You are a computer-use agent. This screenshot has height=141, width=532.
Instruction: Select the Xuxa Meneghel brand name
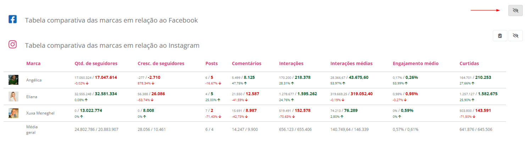[x=40, y=113]
